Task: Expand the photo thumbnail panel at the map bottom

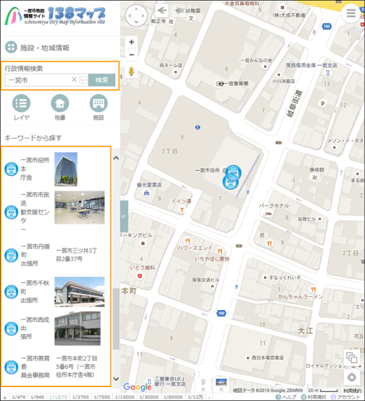Action: point(221,385)
